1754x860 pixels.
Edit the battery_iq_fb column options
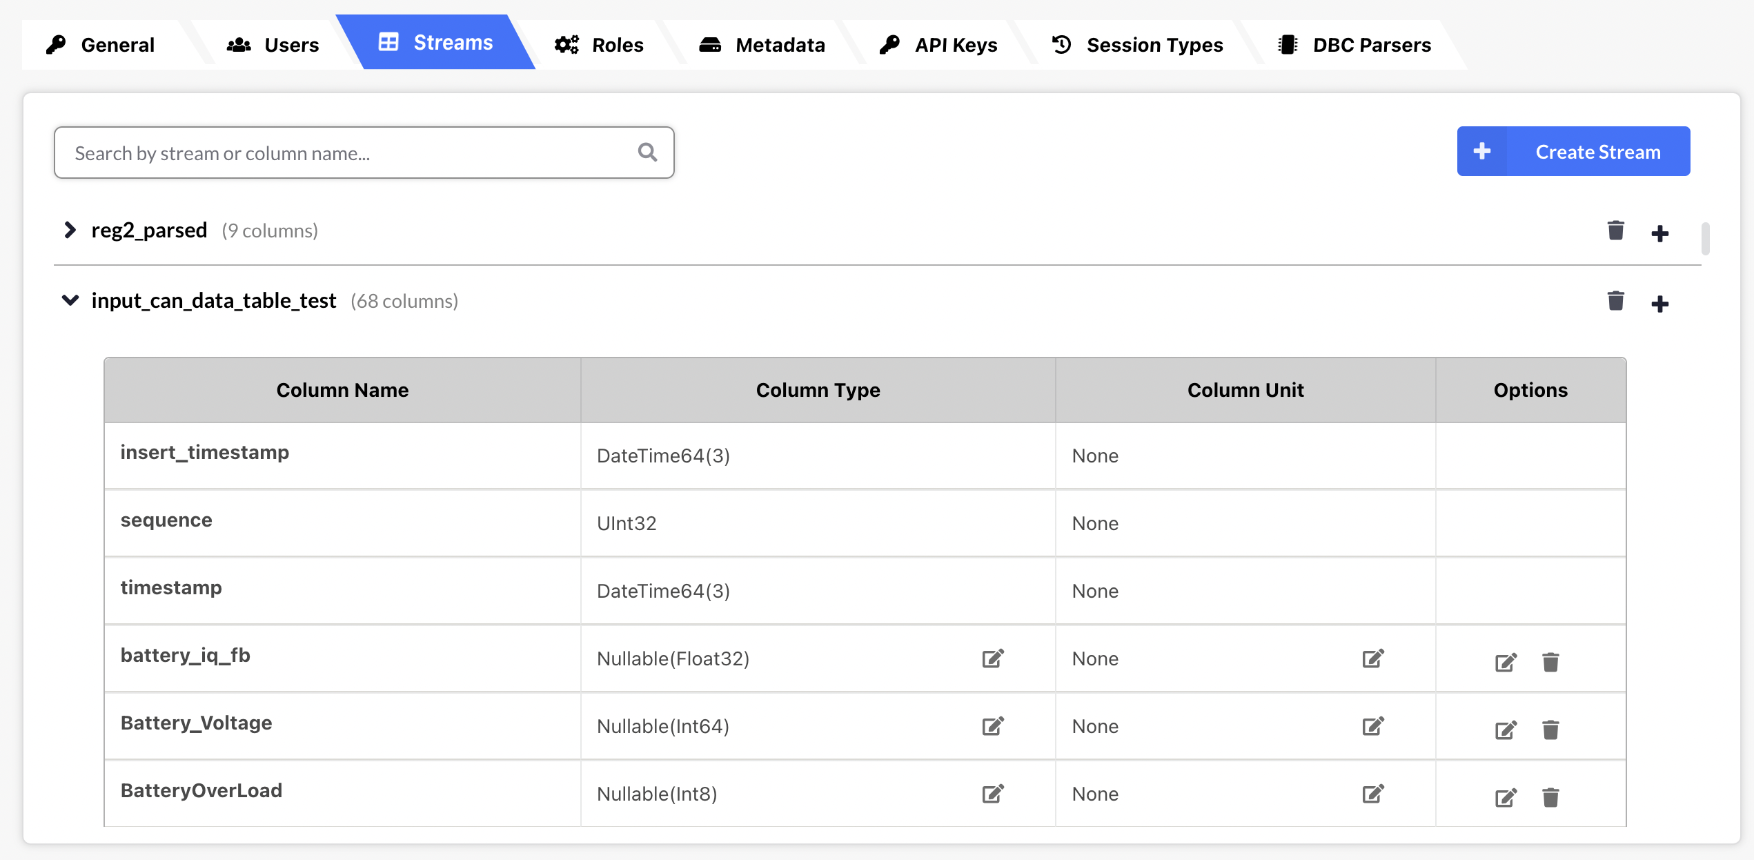pyautogui.click(x=1505, y=663)
